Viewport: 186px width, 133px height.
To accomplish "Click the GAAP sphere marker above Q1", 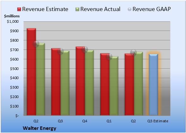I will click(109, 57).
